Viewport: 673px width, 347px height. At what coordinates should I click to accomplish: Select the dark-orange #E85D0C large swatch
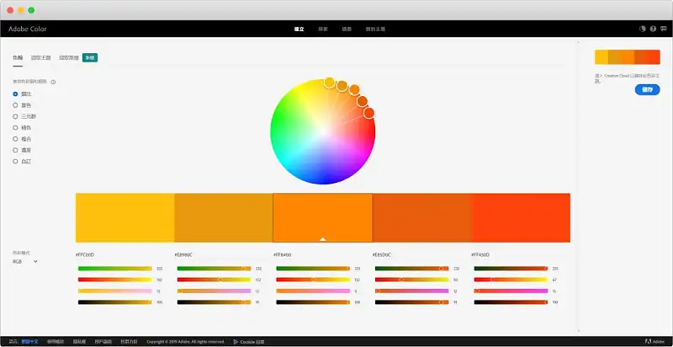[422, 218]
